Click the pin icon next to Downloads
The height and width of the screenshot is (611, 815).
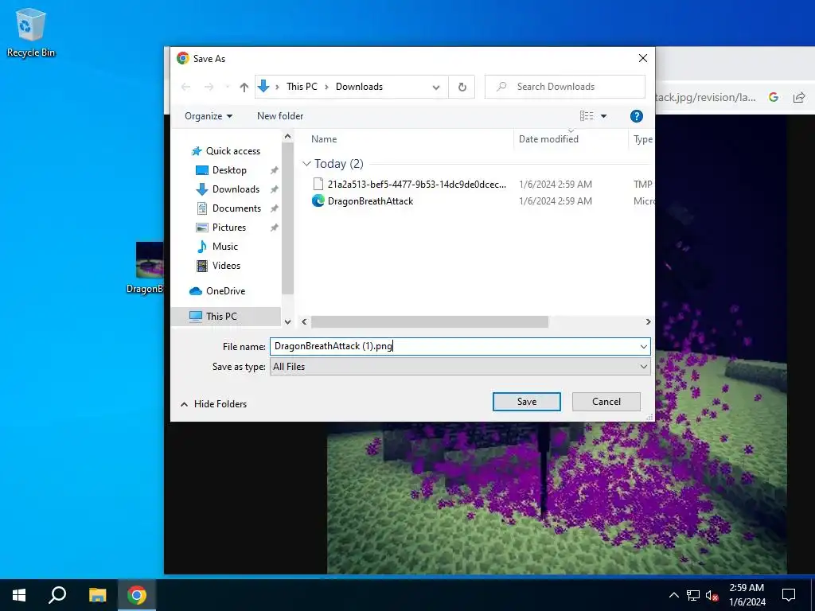click(274, 189)
